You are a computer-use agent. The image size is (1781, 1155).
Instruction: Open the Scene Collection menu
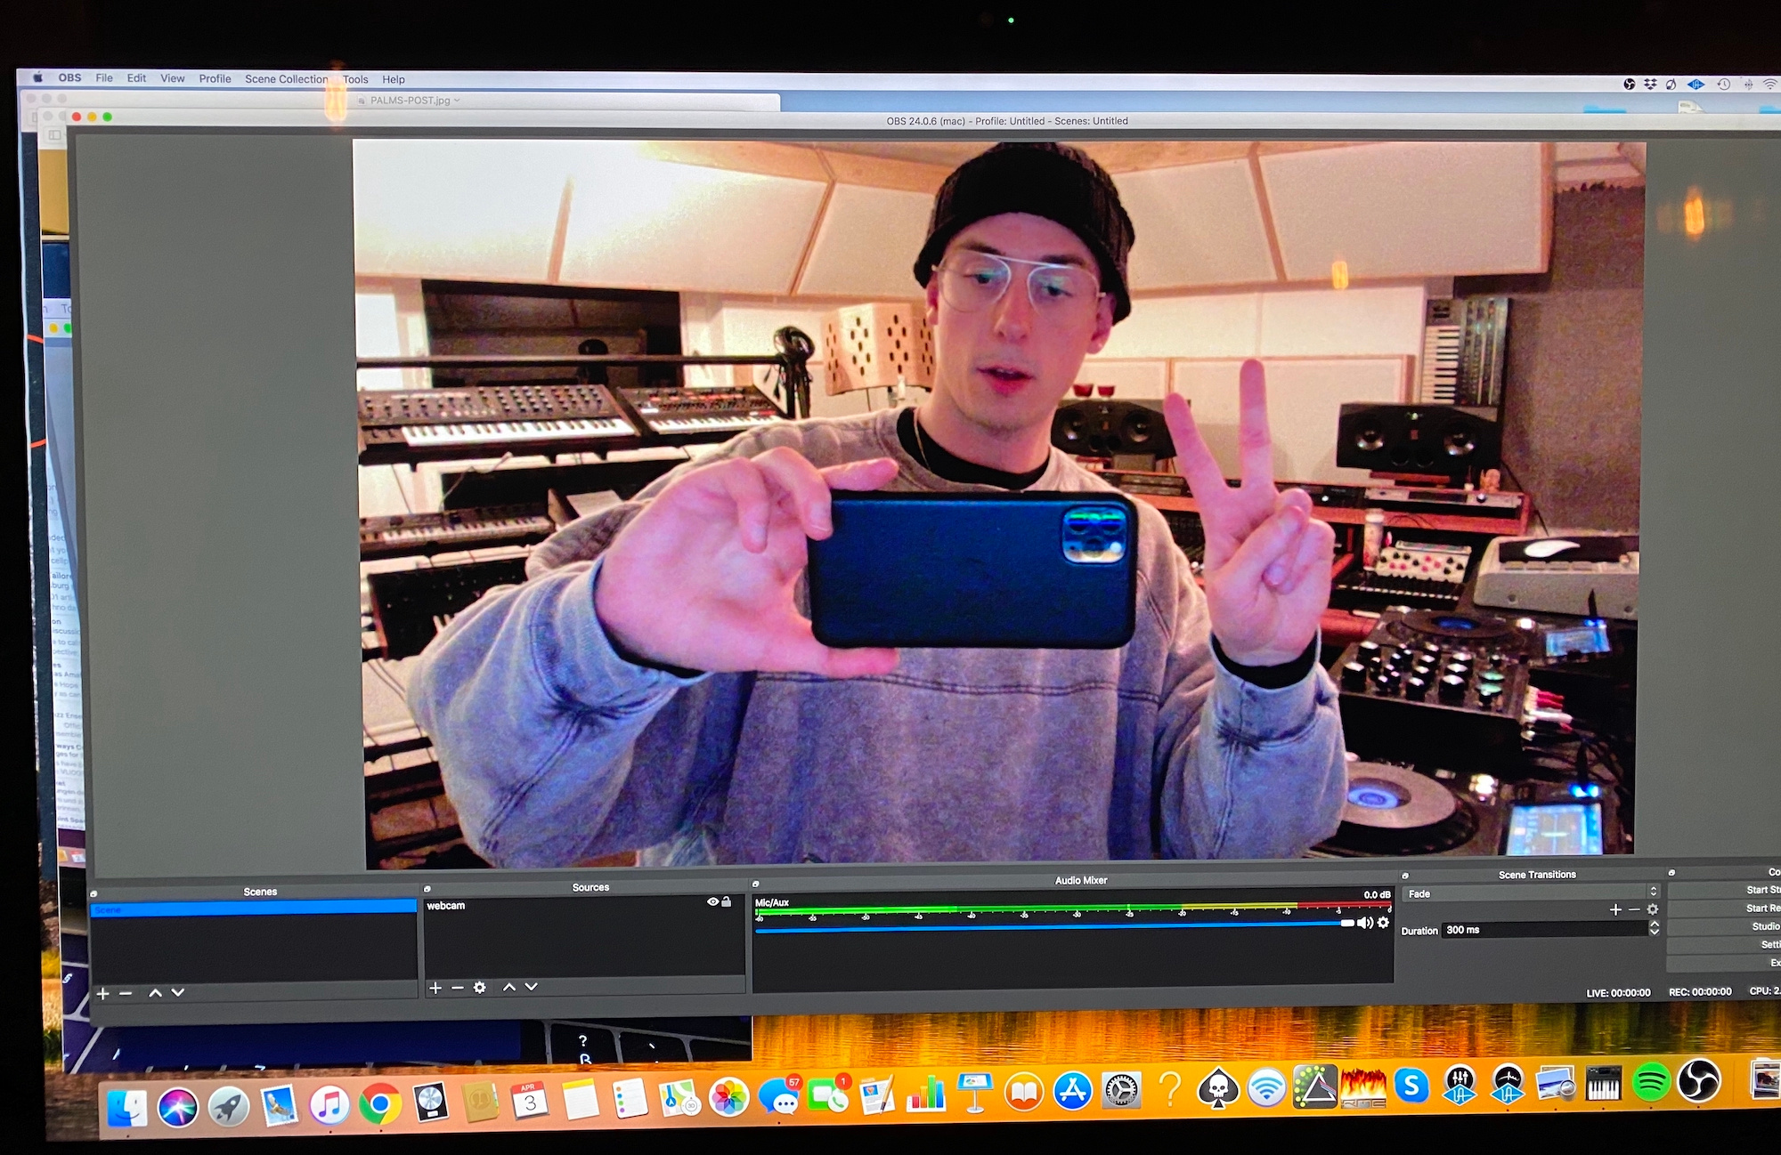(288, 79)
